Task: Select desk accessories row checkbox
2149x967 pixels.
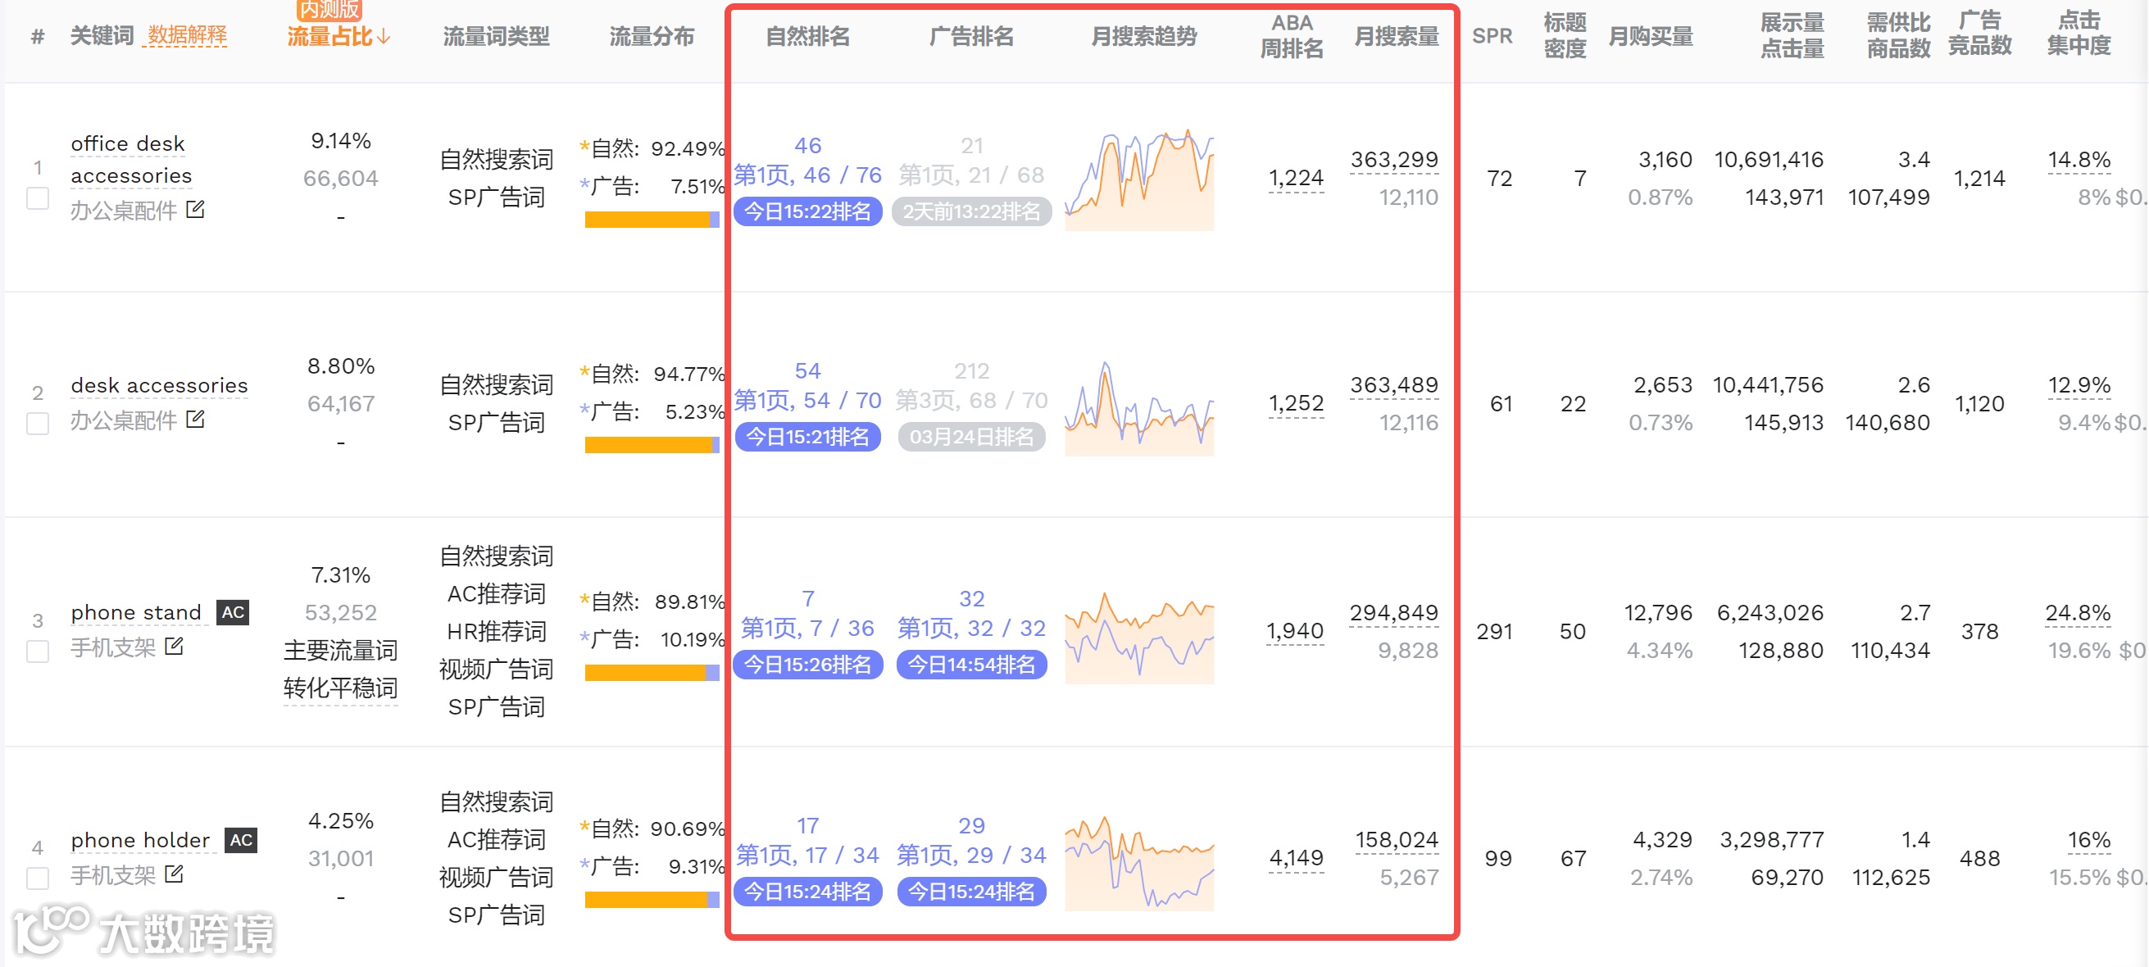Action: (38, 424)
